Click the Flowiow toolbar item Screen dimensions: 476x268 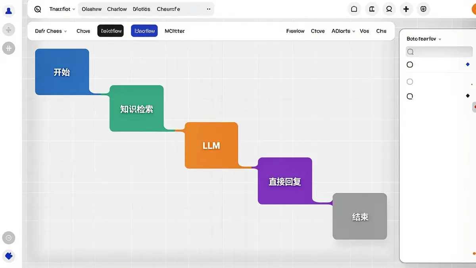[x=296, y=31]
